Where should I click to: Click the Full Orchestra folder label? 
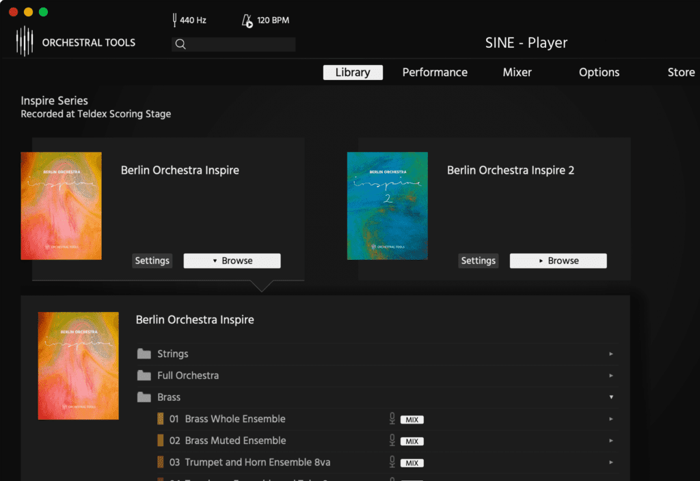[x=188, y=376]
